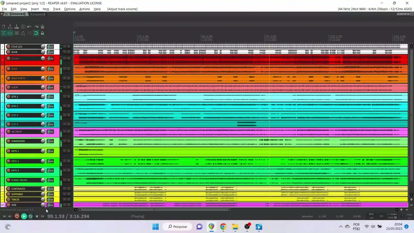The image size is (414, 233).
Task: Go to project end transport button
Action: click(10, 216)
